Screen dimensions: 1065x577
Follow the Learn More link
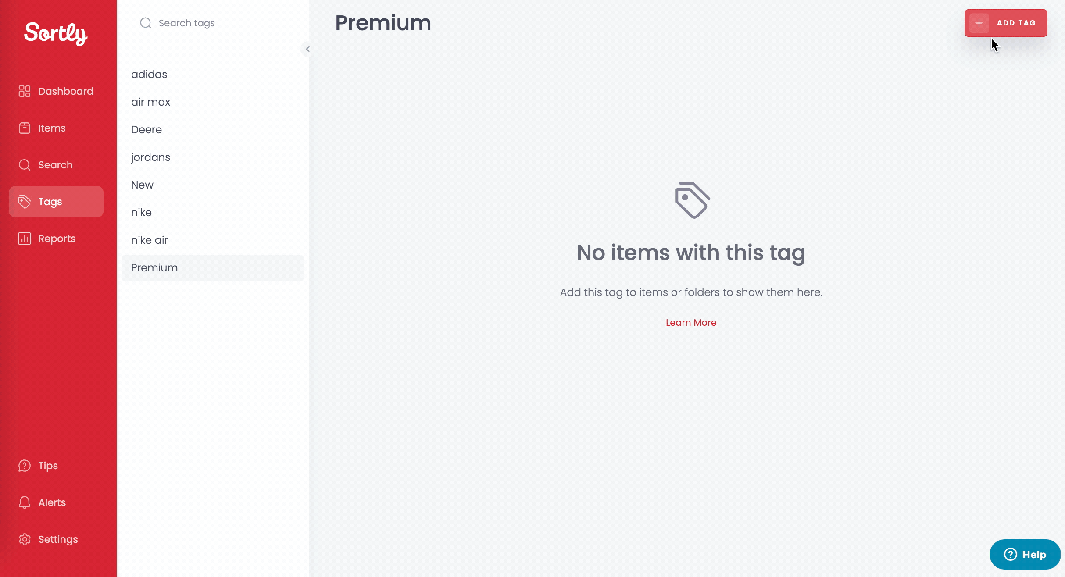691,323
